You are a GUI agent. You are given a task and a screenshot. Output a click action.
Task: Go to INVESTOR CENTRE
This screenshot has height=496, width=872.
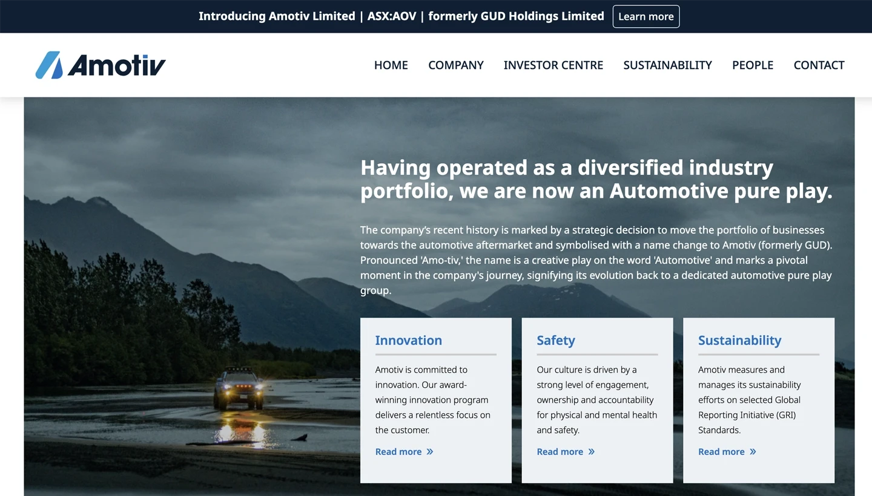point(553,65)
